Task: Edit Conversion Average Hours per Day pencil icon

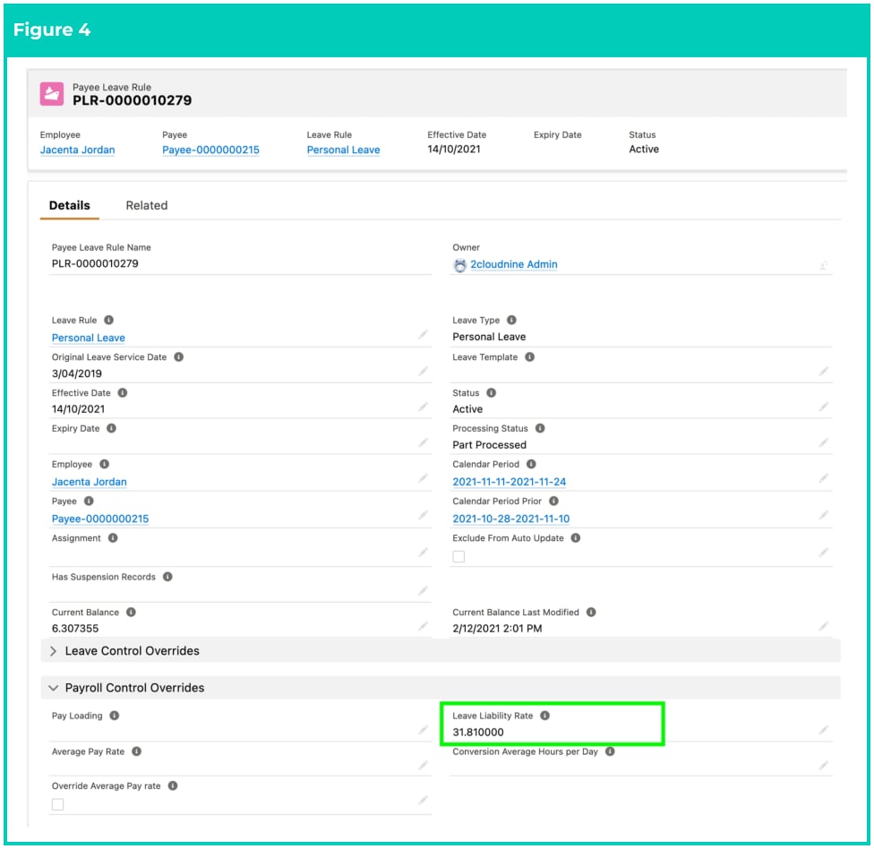Action: click(823, 766)
